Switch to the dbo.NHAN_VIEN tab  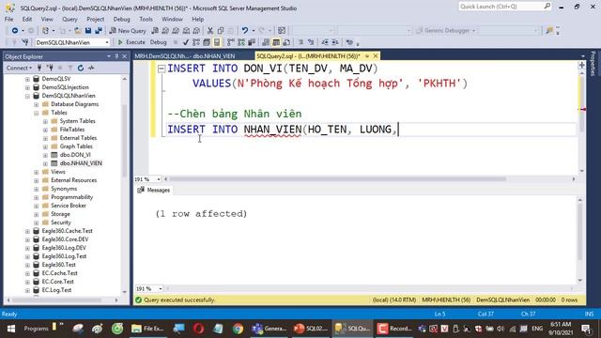click(185, 56)
